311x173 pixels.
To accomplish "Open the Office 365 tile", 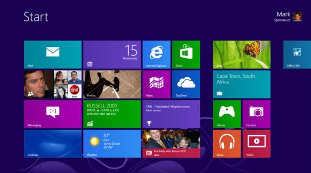I will [x=297, y=55].
